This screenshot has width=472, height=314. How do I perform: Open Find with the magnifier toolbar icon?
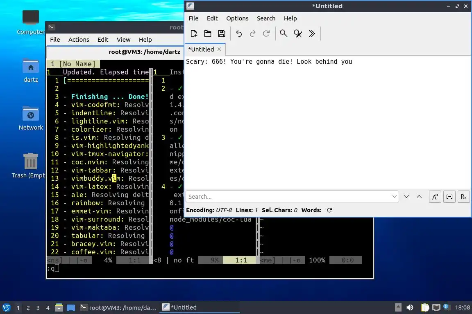(x=284, y=34)
